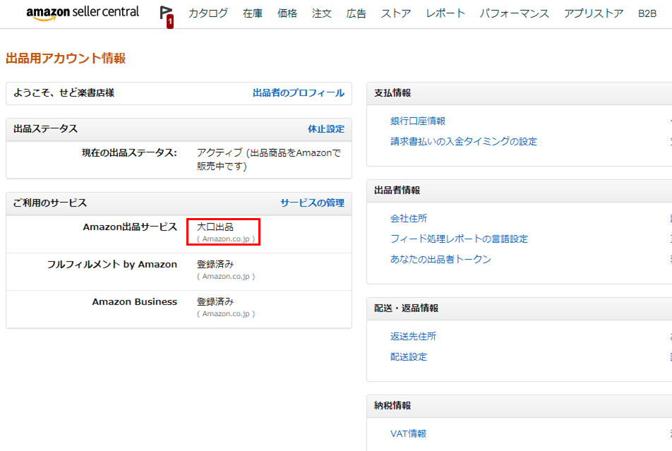Open the ストア menu
The image size is (672, 451).
pos(396,13)
